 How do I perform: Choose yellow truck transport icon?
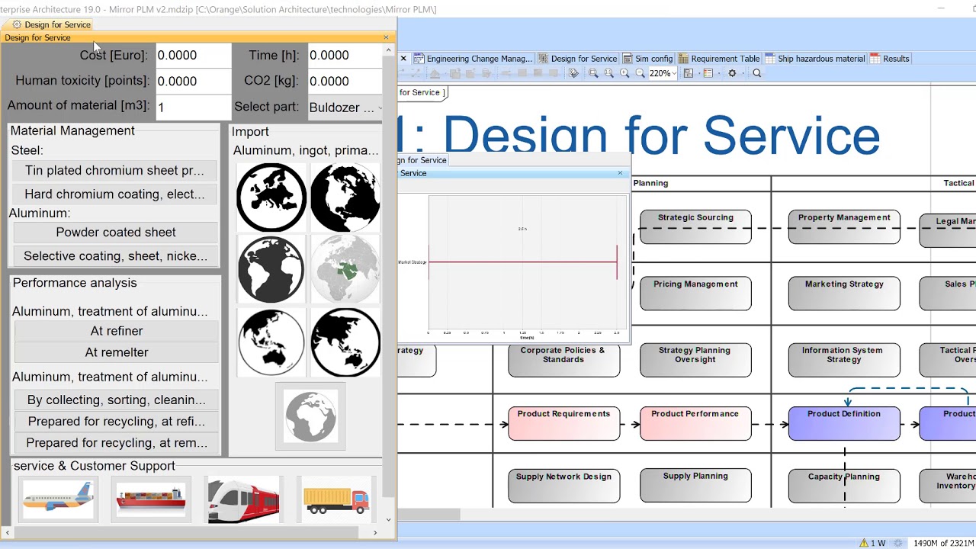pos(335,499)
